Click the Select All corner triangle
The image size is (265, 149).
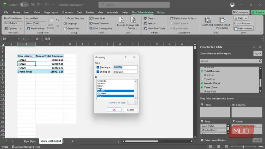point(3,44)
